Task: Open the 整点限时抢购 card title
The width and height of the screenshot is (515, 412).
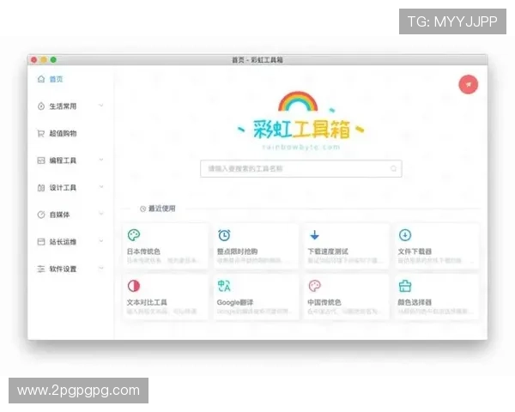Action: [x=237, y=251]
